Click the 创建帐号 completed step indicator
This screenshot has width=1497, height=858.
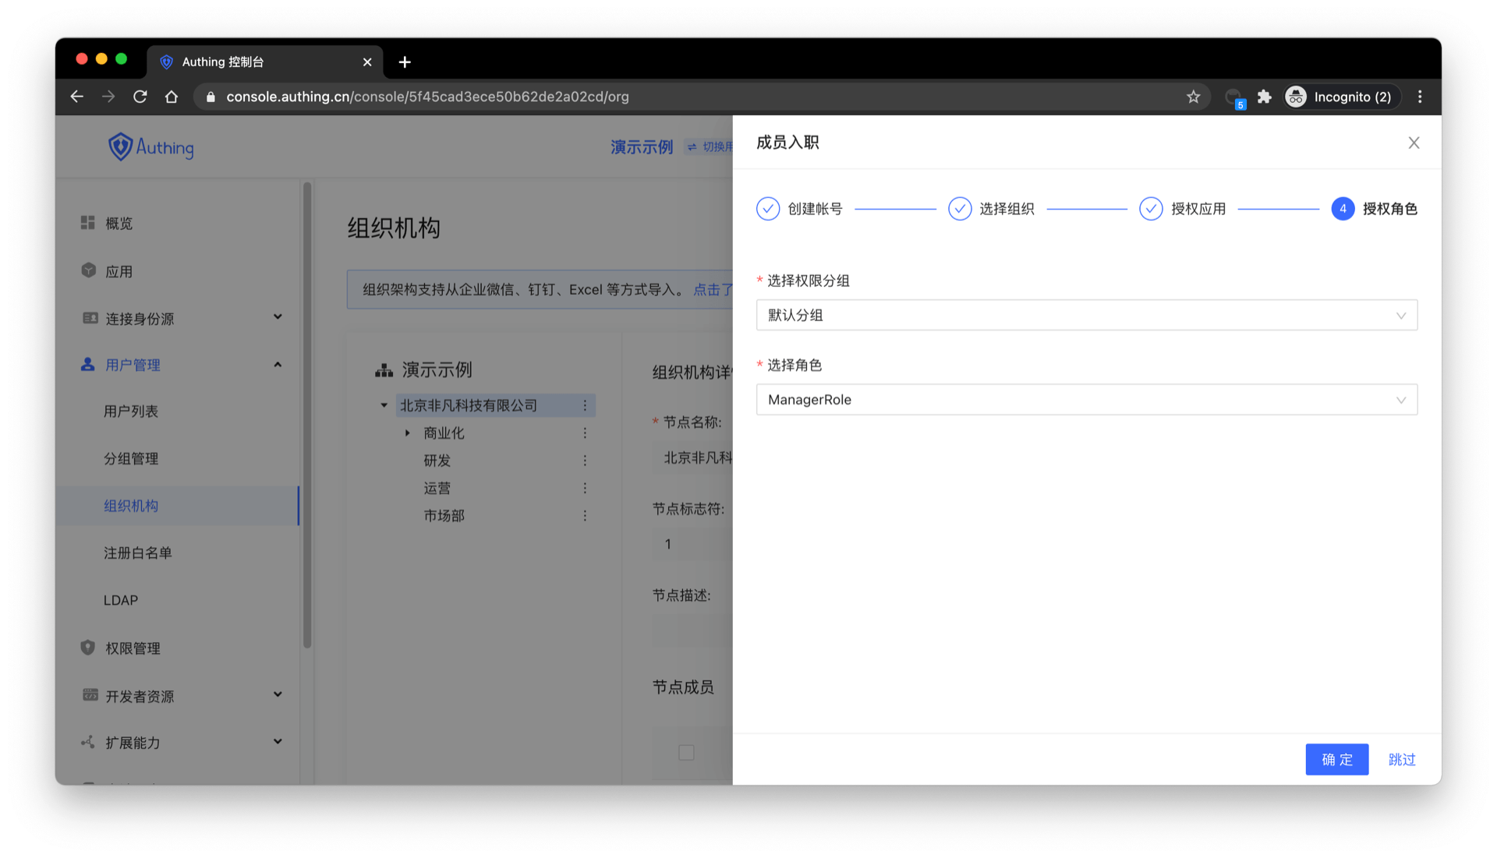[768, 209]
